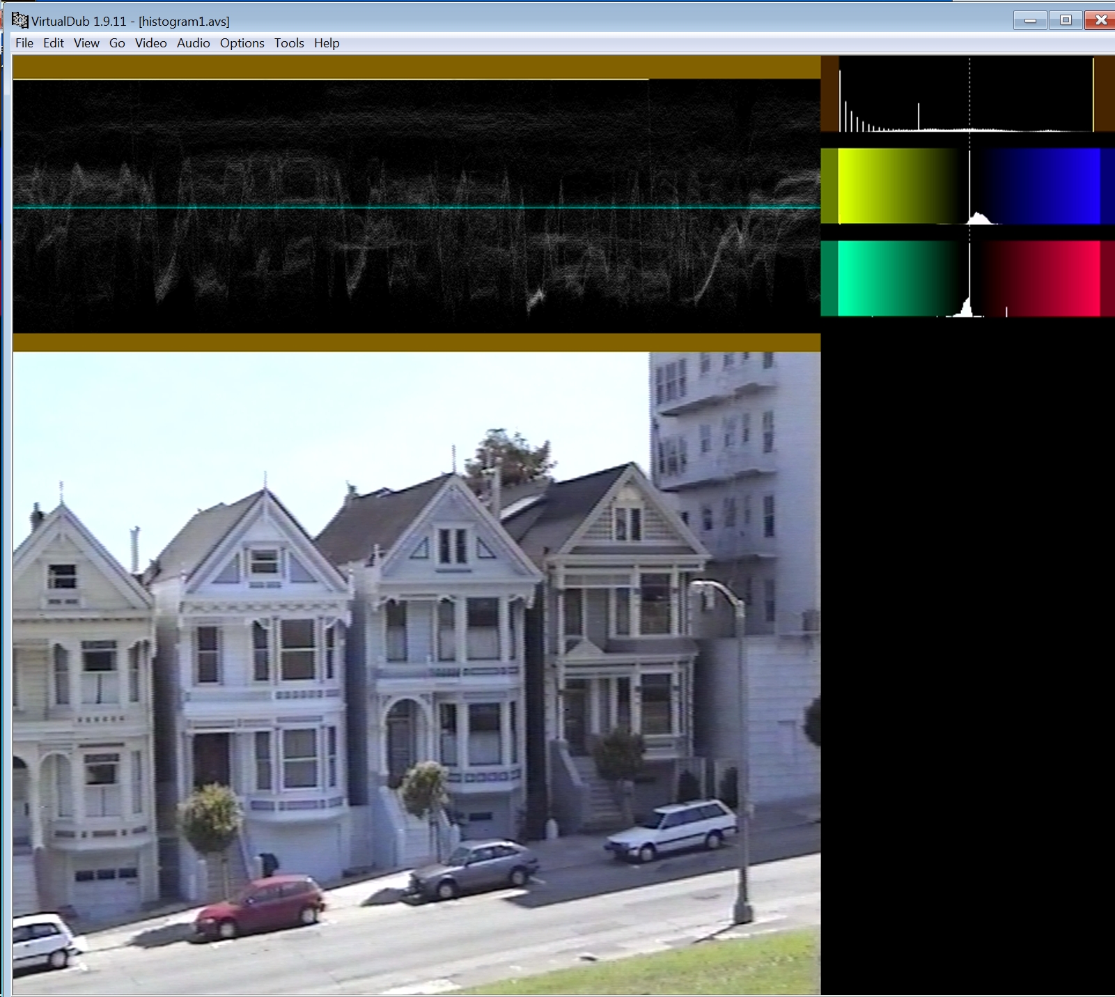The width and height of the screenshot is (1115, 997).
Task: Open the Options menu
Action: 242,43
